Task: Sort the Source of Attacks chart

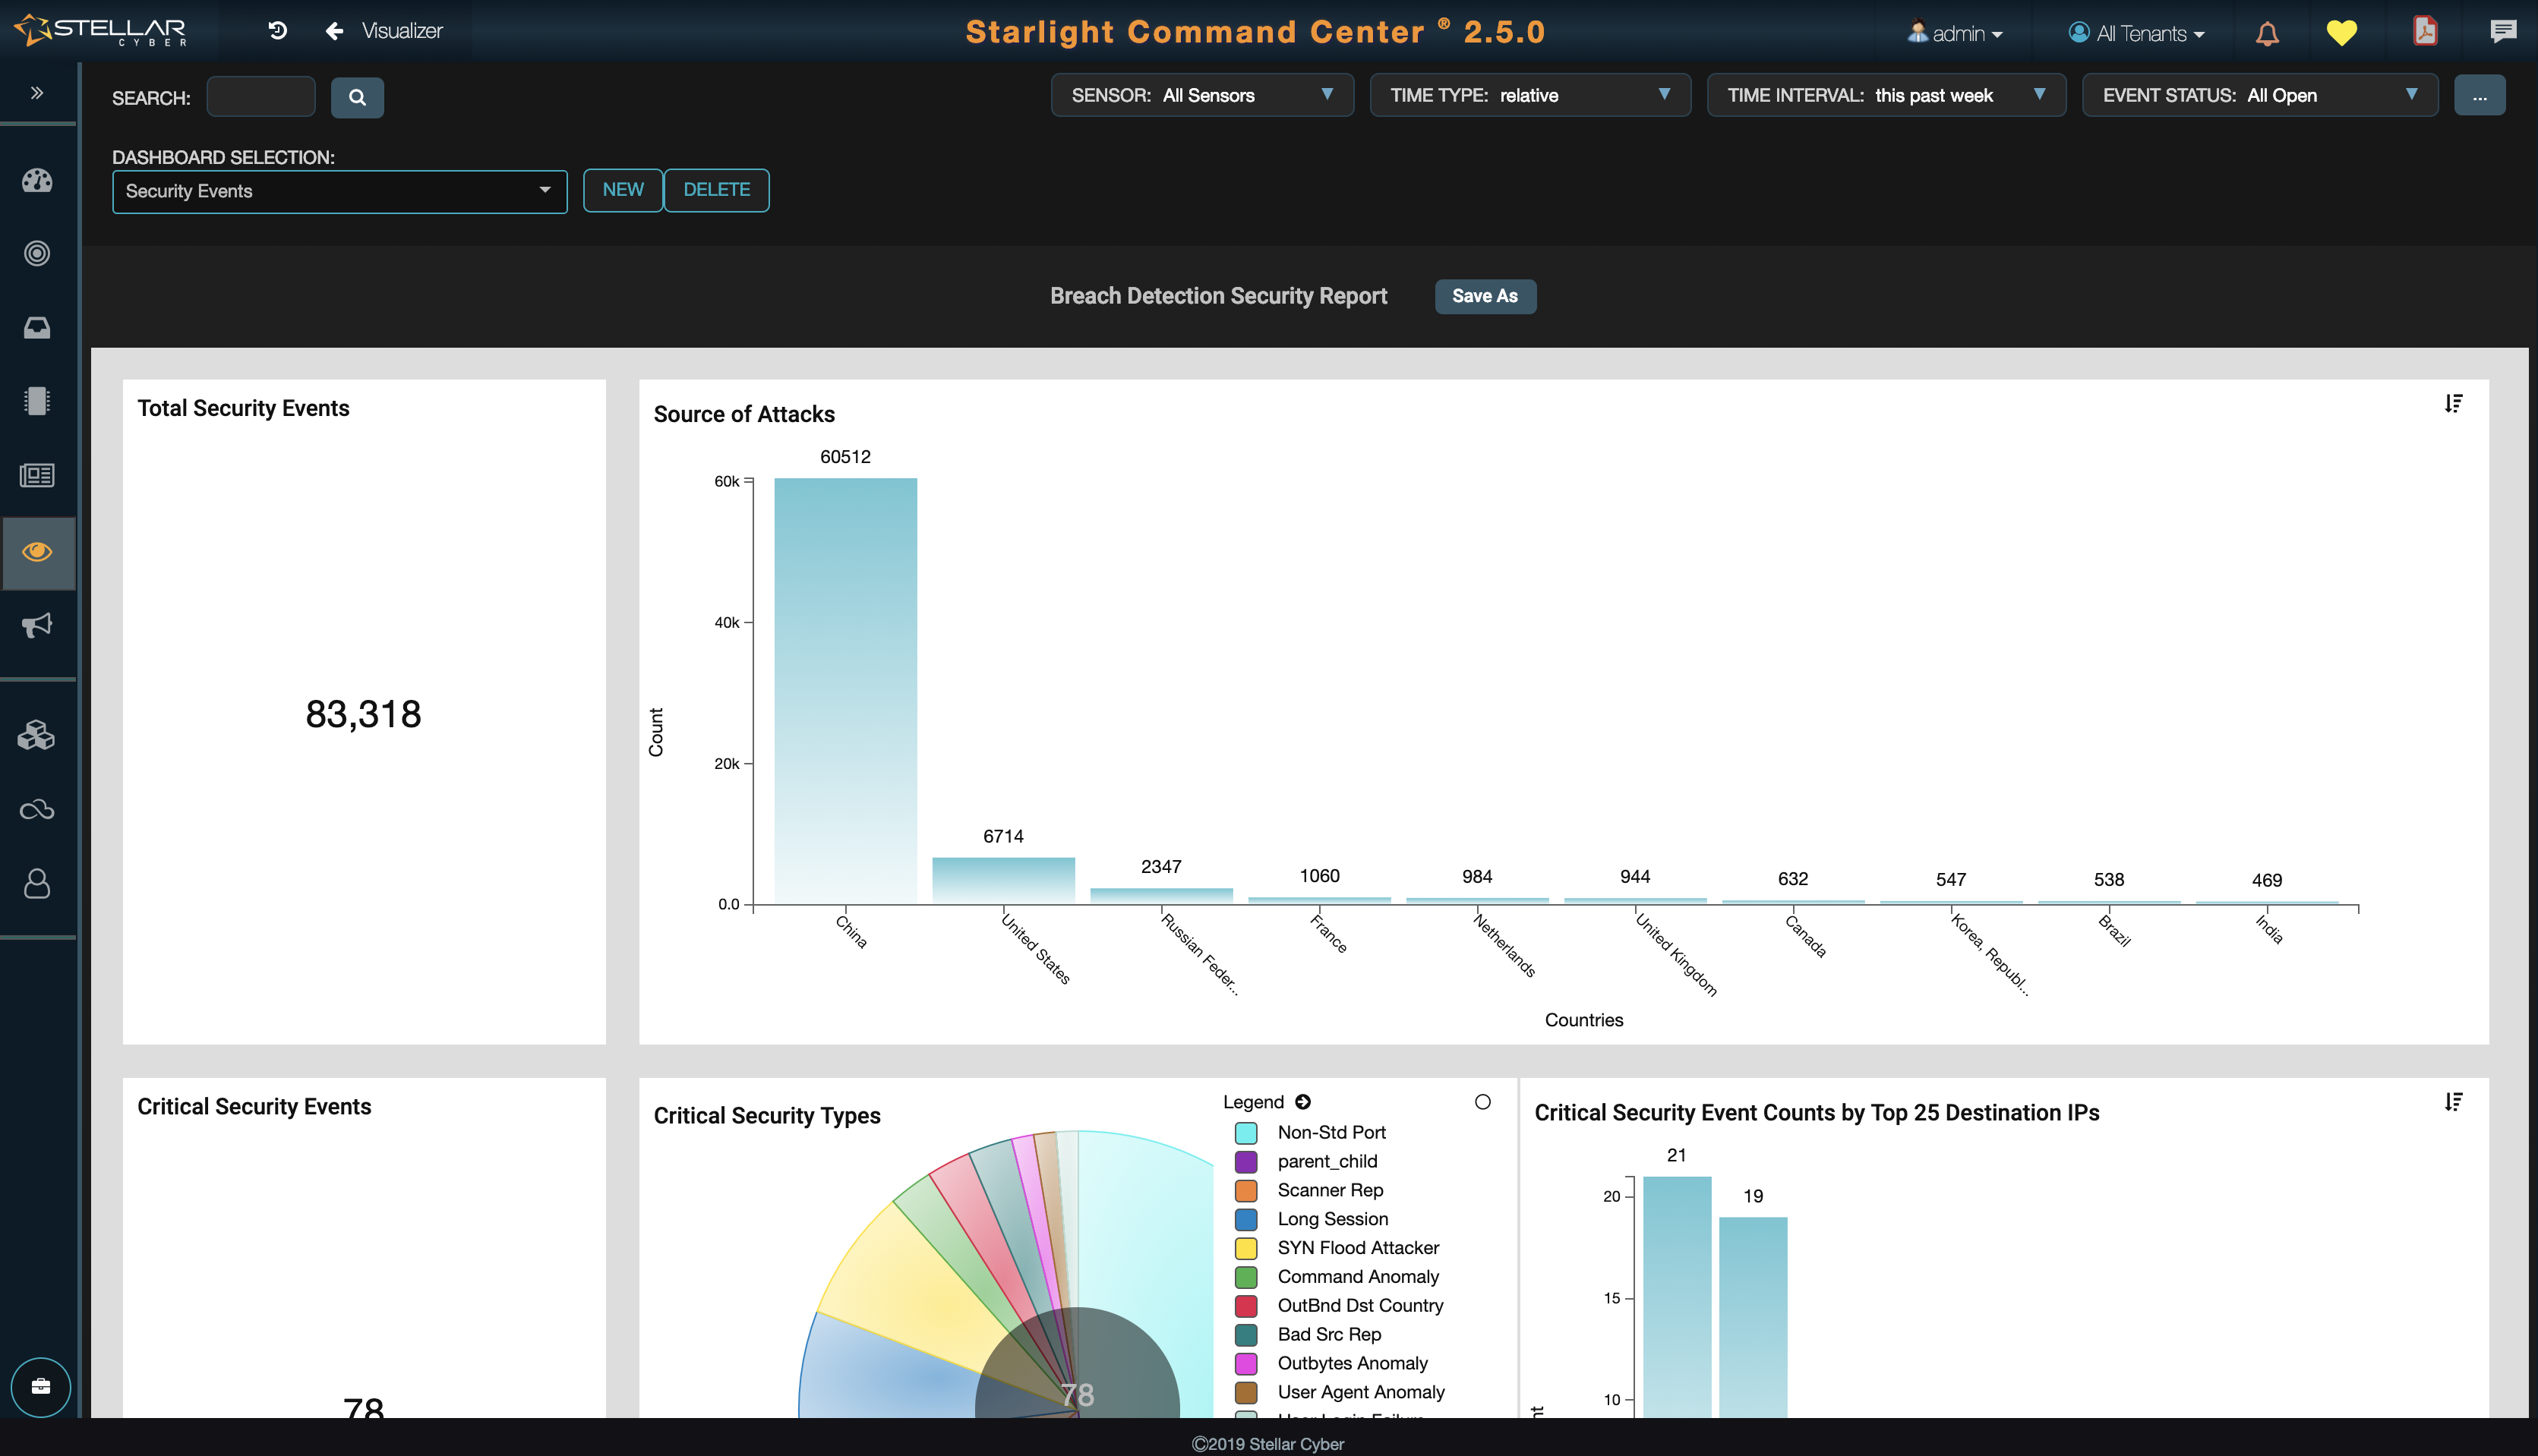Action: point(2453,404)
